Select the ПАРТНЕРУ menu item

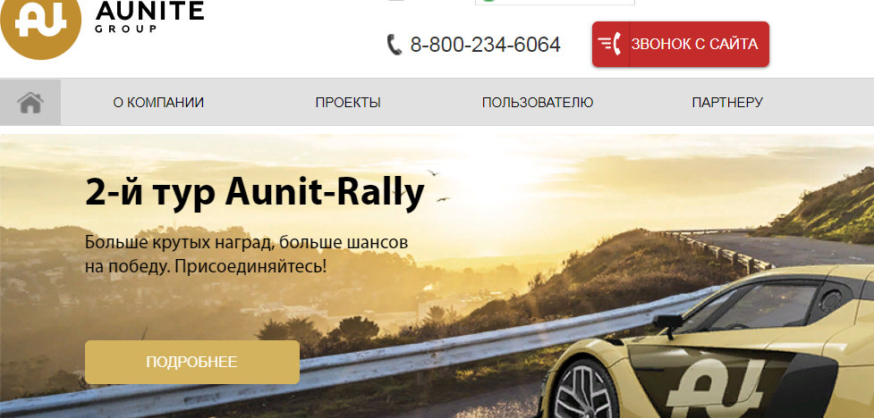(727, 103)
